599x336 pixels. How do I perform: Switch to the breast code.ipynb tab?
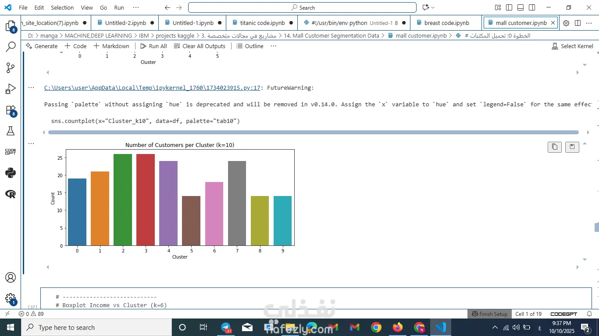click(x=446, y=23)
